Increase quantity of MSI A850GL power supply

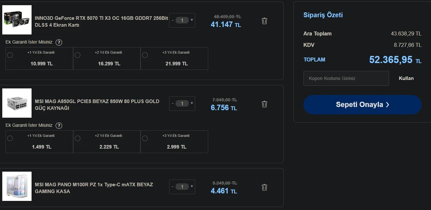[x=192, y=103]
